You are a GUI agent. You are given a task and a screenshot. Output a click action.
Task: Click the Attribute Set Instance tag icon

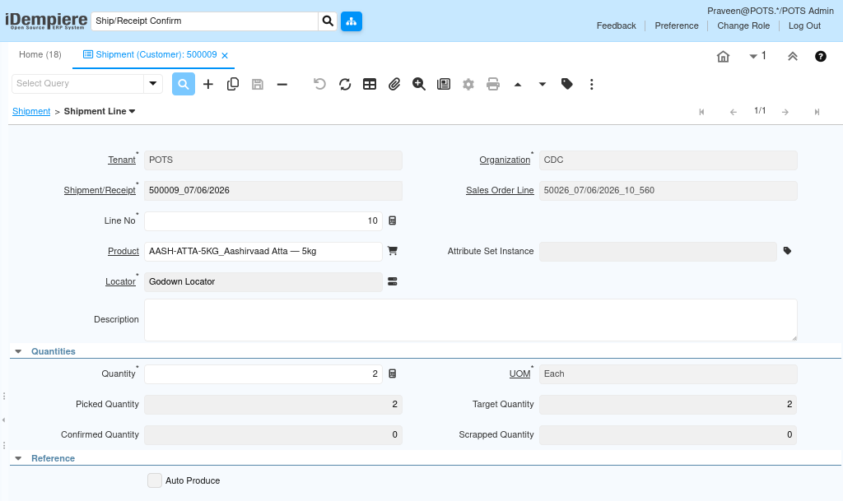point(787,251)
